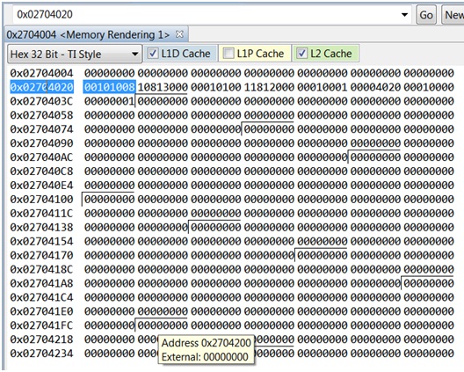Click the address label 0x0270411C

41,213
